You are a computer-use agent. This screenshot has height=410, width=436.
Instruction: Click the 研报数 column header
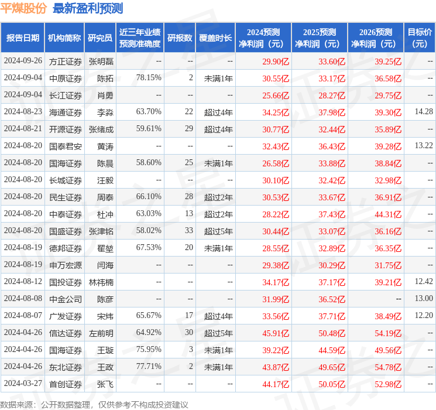(x=180, y=38)
